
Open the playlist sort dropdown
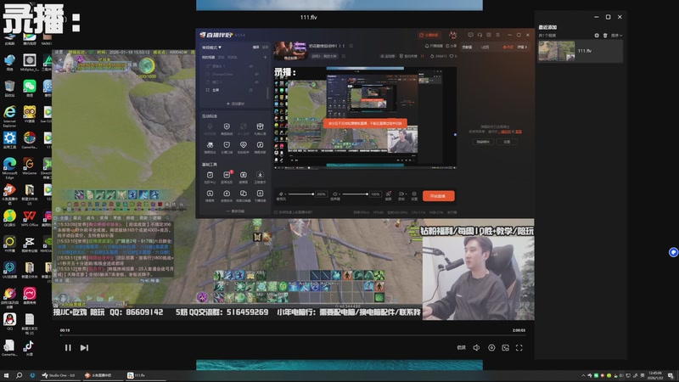(617, 36)
